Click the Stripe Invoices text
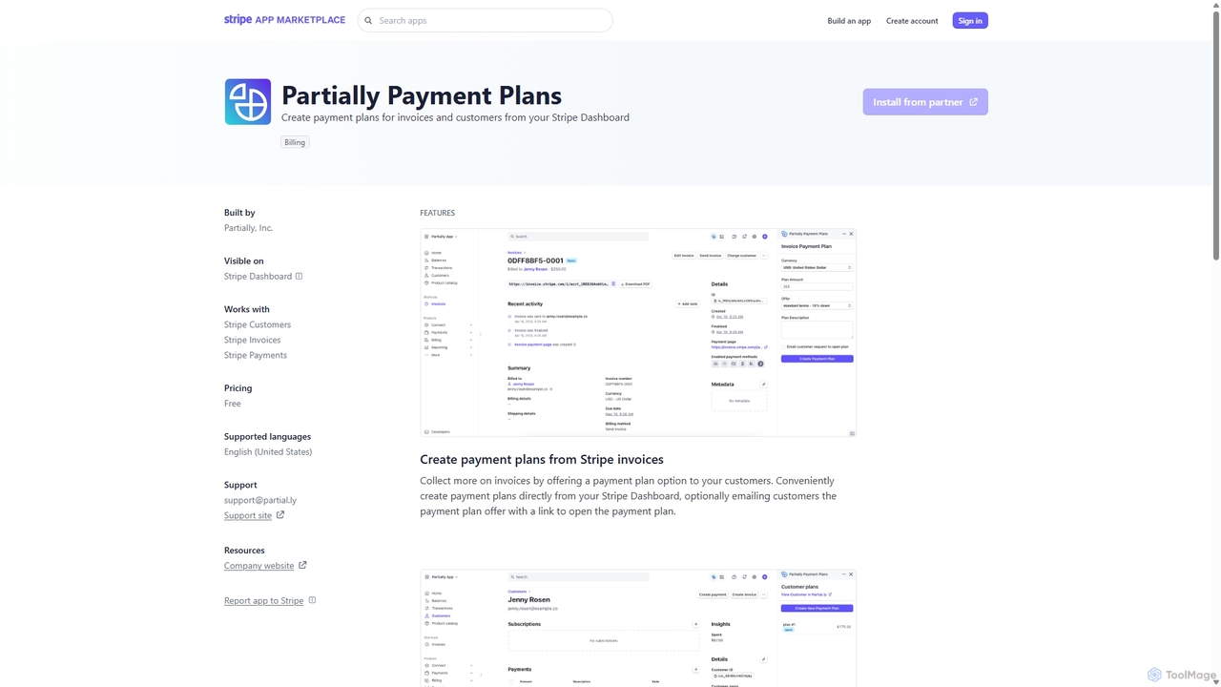The image size is (1221, 687). point(253,340)
